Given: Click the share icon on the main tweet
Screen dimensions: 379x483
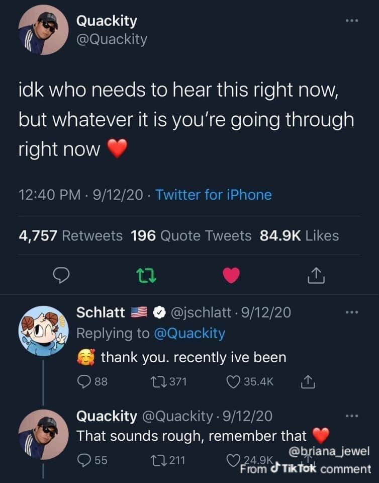Looking at the screenshot, I should 316,276.
